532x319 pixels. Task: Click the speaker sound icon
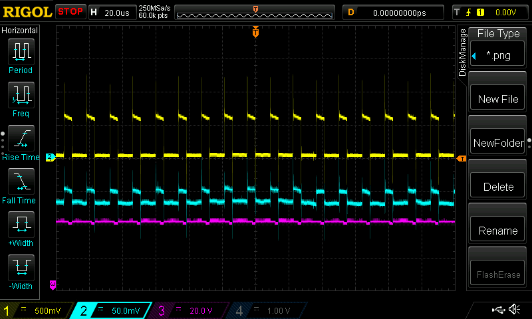pos(514,310)
